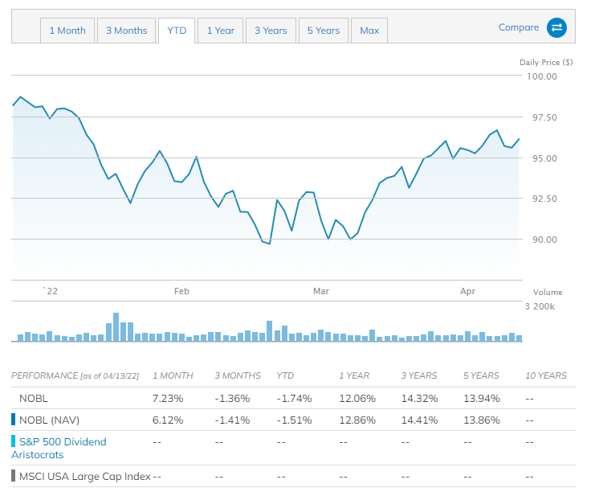Click the Apr label on the time axis
Image resolution: width=599 pixels, height=492 pixels.
pos(467,291)
